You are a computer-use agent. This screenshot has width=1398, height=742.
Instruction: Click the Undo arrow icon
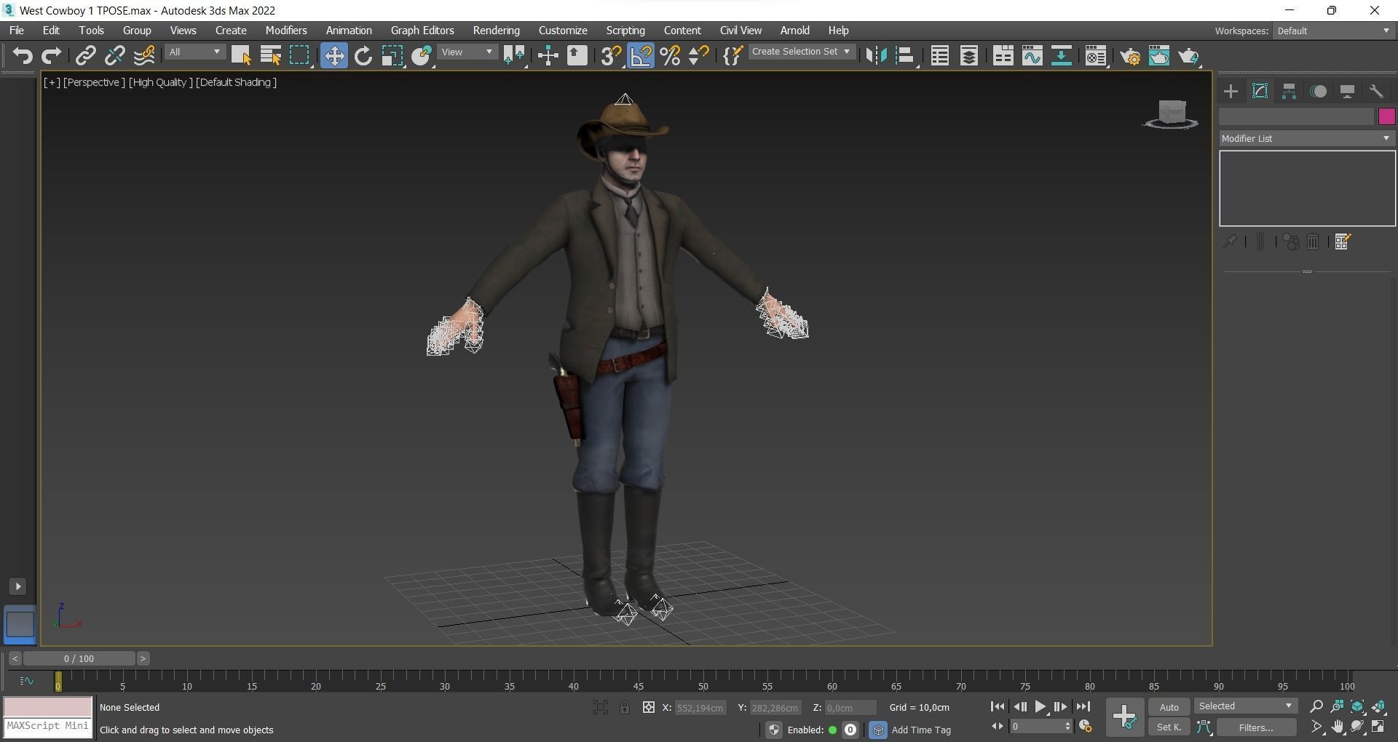point(23,56)
